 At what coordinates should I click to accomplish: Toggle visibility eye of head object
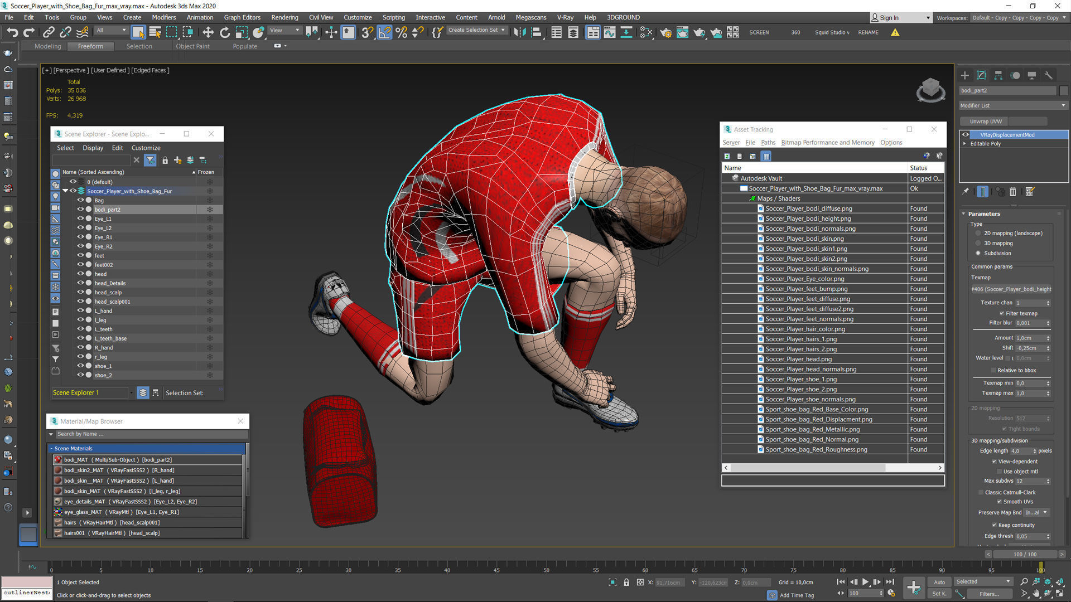(x=80, y=274)
